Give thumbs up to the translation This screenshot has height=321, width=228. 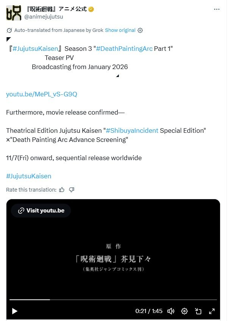point(62,190)
